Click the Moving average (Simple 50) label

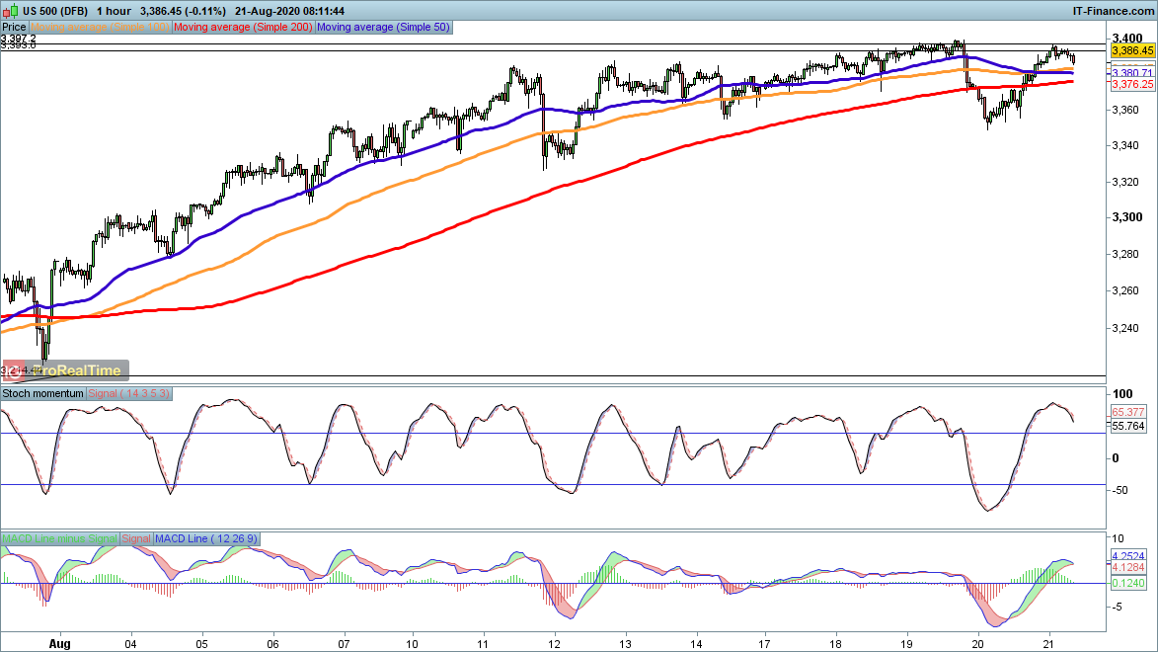point(383,28)
